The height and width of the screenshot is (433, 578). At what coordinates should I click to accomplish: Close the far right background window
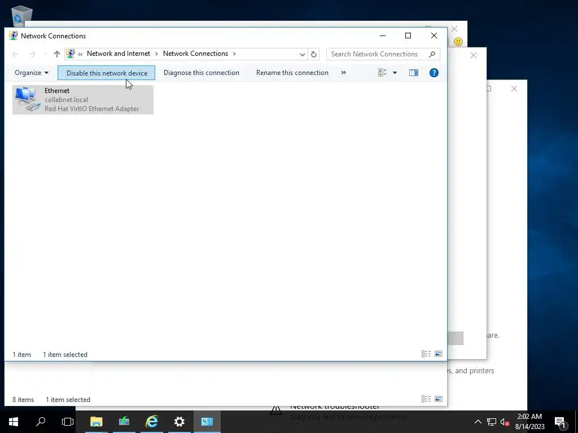coord(514,89)
